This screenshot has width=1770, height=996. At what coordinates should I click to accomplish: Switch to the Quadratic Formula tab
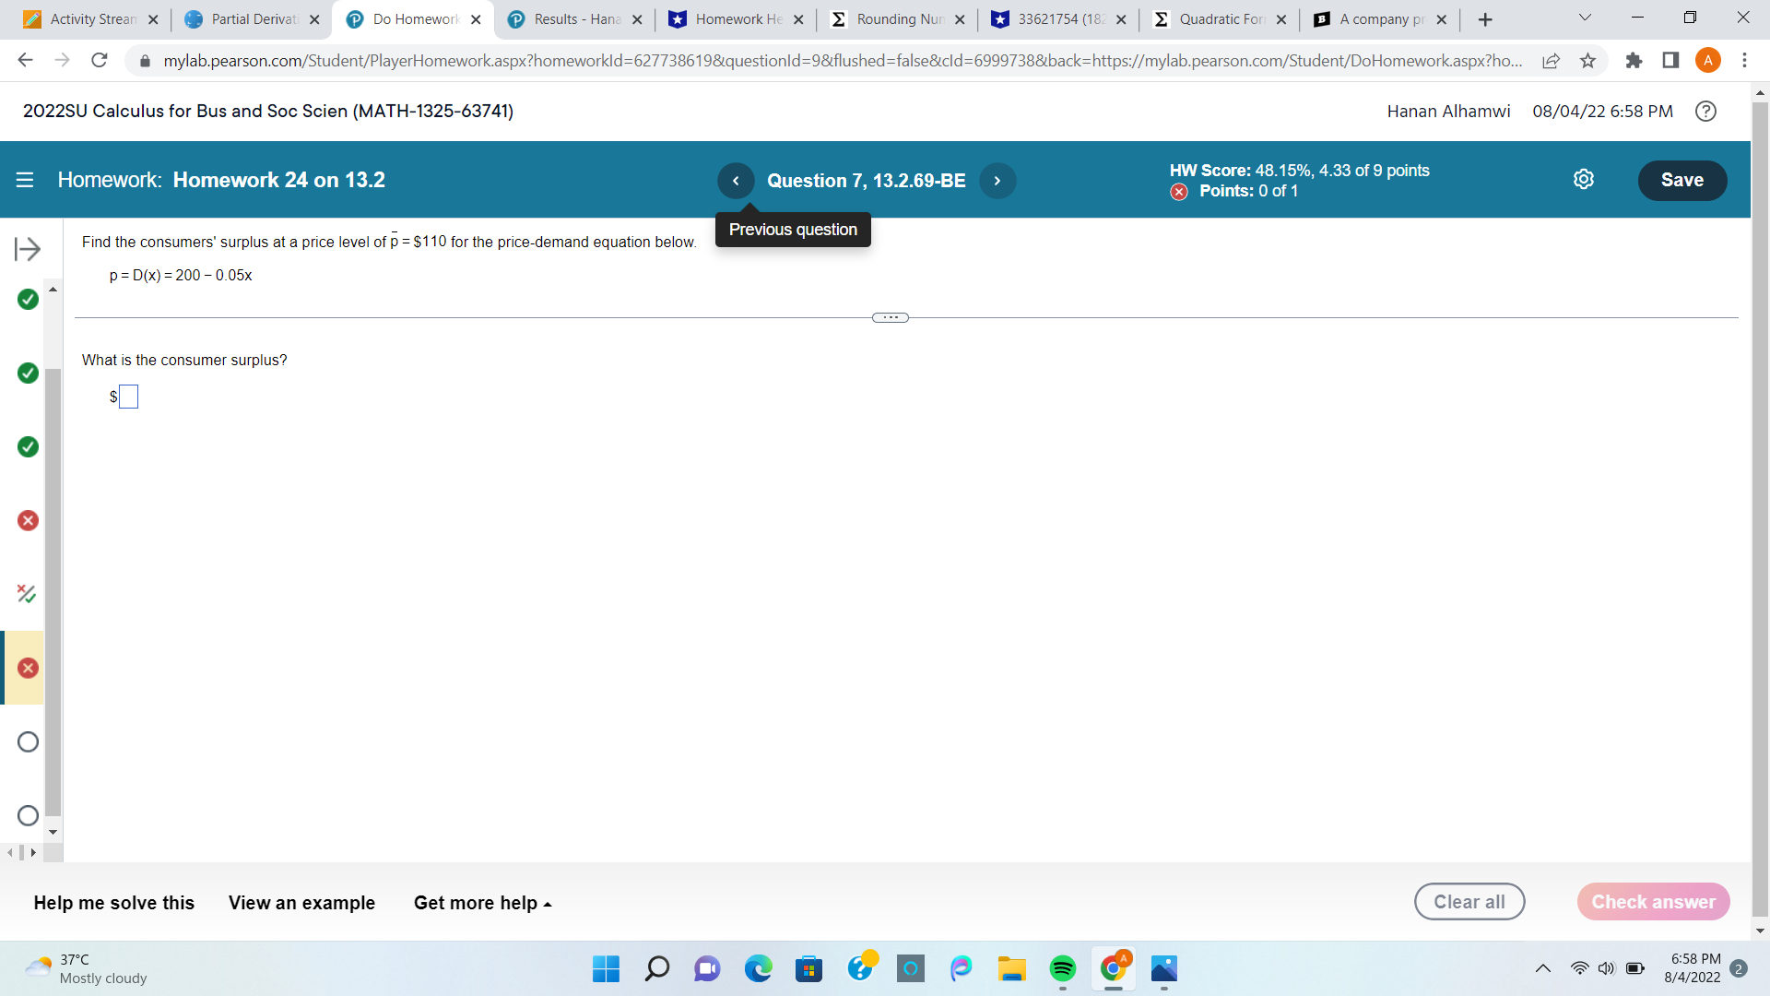pyautogui.click(x=1217, y=18)
